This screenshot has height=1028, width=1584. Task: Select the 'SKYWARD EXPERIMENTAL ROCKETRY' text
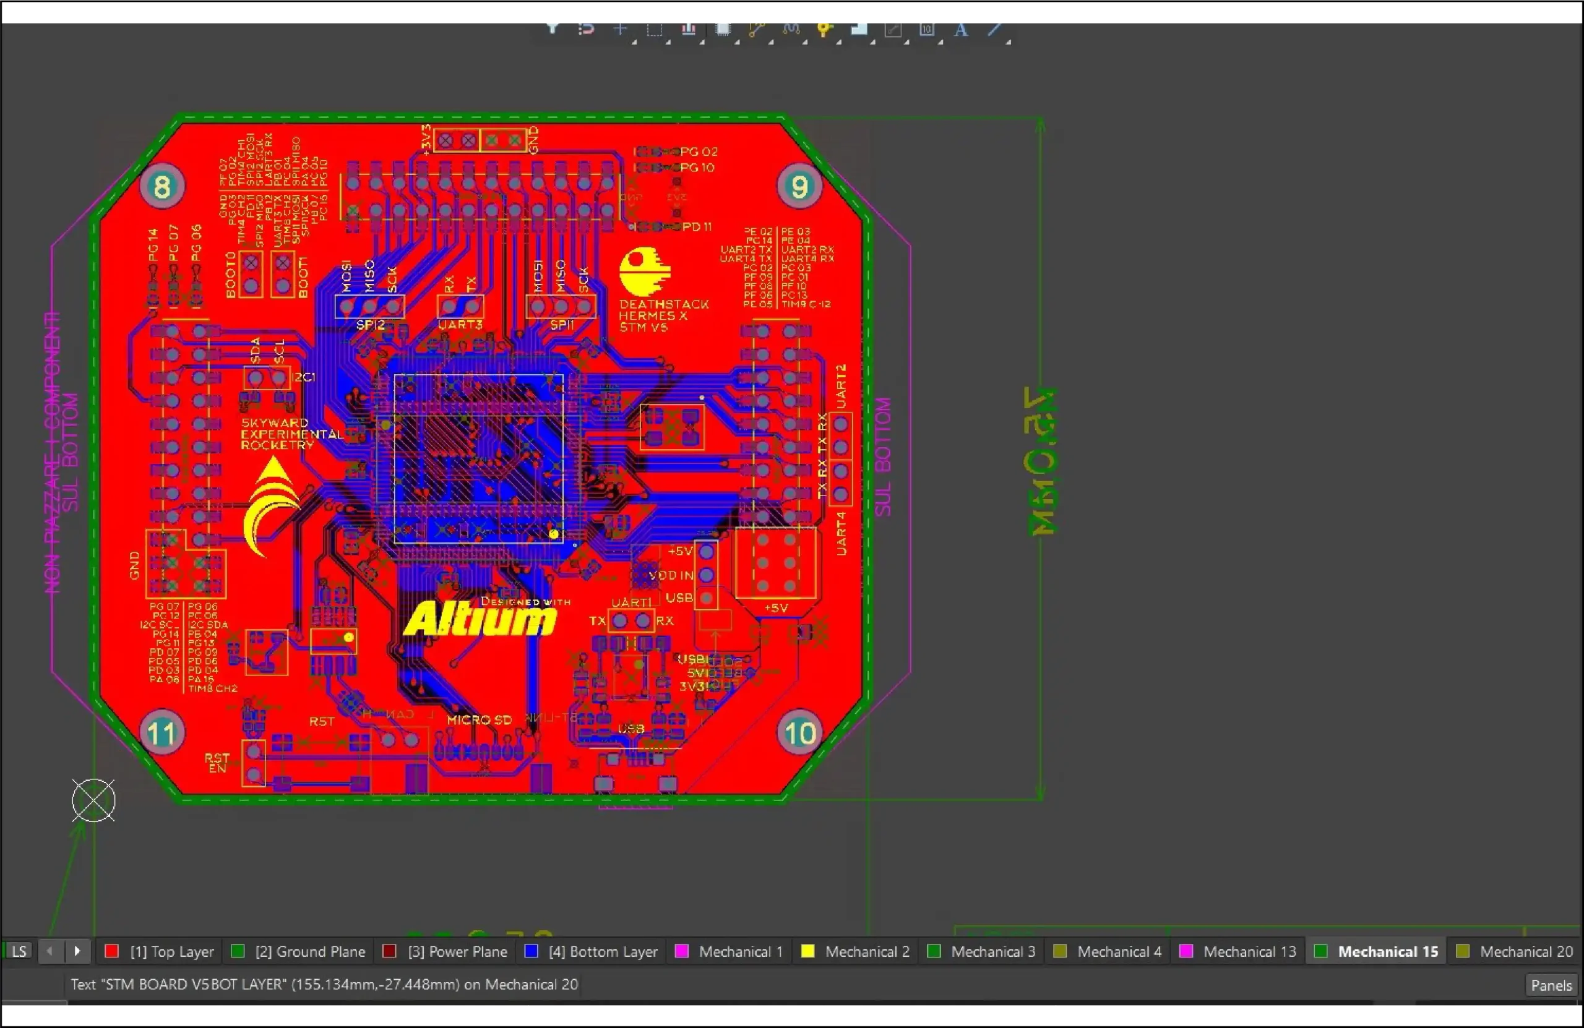[x=291, y=434]
